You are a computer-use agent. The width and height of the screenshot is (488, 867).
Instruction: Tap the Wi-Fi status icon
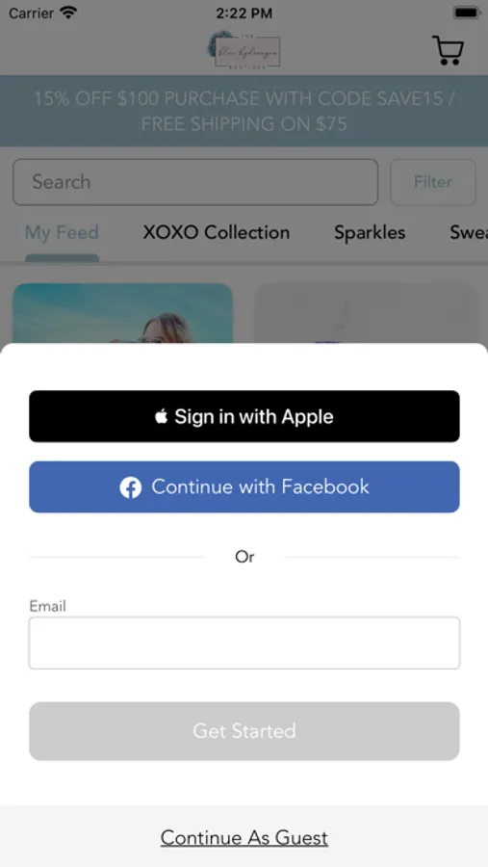(x=68, y=13)
